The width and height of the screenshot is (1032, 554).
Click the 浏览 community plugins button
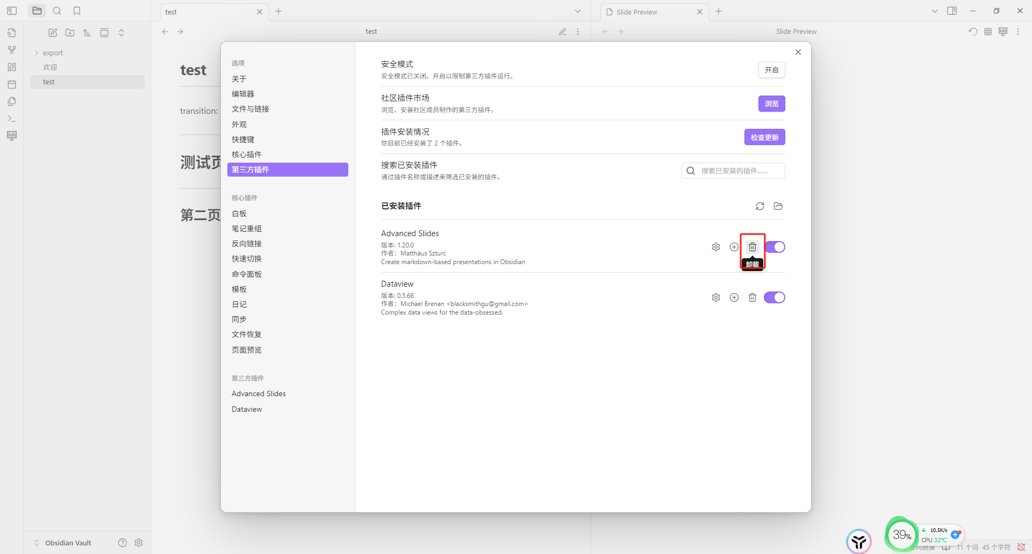coord(771,103)
